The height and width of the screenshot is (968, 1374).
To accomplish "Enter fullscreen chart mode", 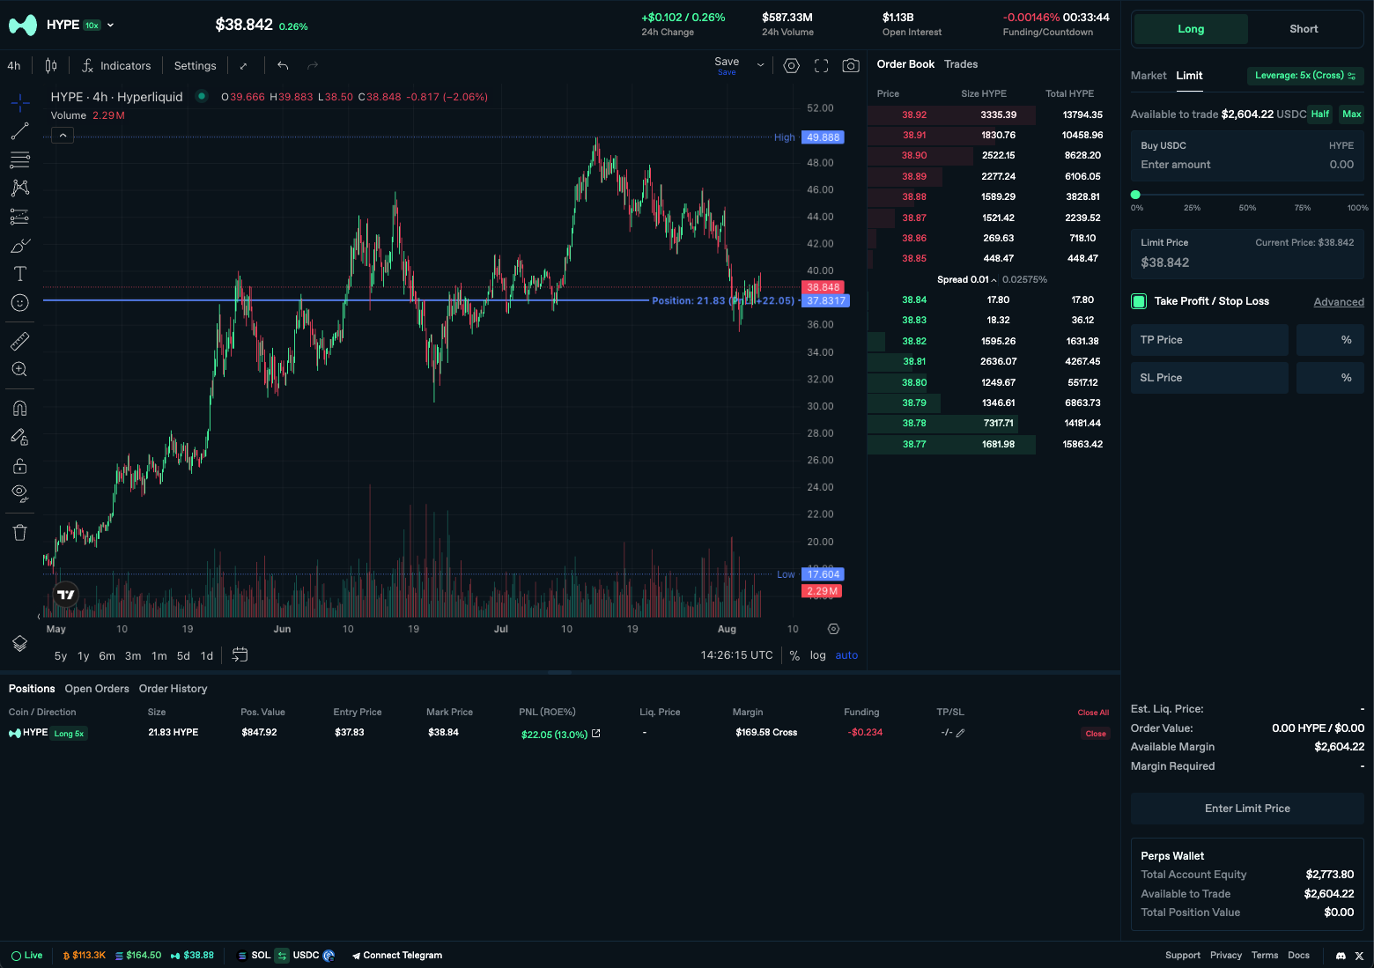I will click(821, 65).
